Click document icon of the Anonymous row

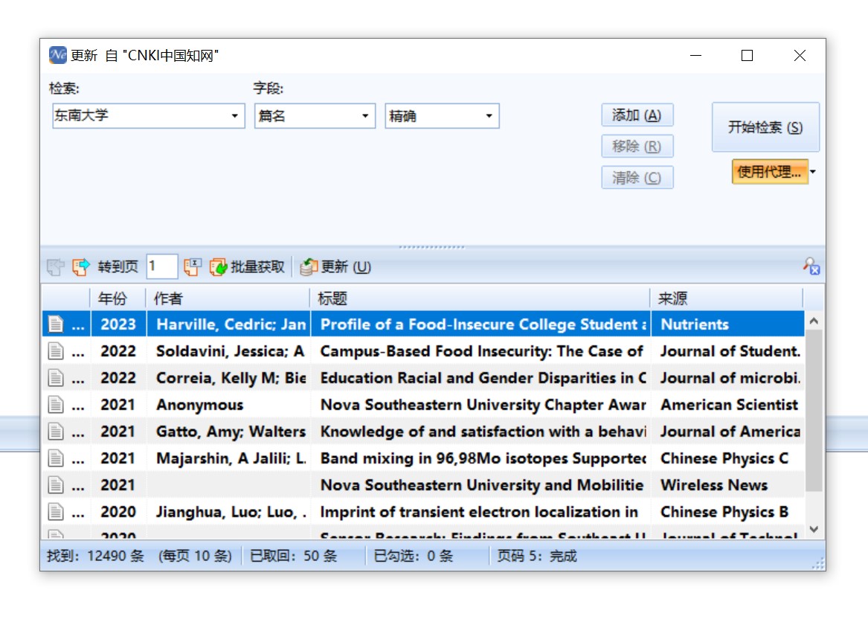tap(55, 405)
